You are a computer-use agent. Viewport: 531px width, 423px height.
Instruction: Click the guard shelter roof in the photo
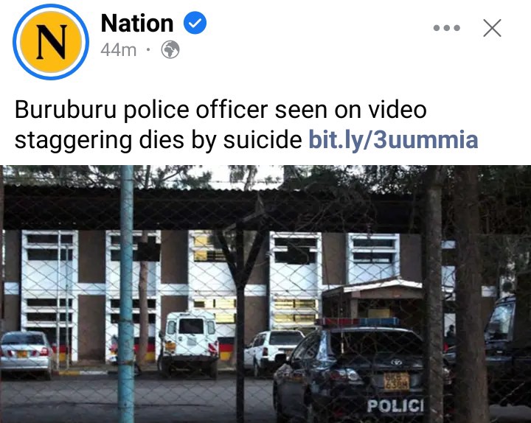(x=372, y=287)
